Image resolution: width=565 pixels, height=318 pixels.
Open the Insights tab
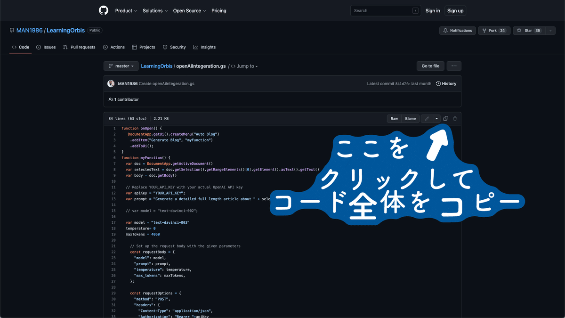[204, 47]
